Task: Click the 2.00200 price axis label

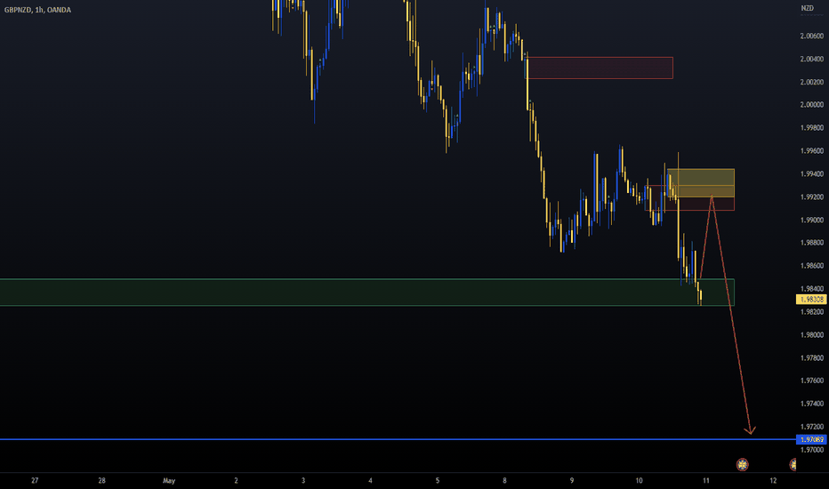Action: click(811, 82)
